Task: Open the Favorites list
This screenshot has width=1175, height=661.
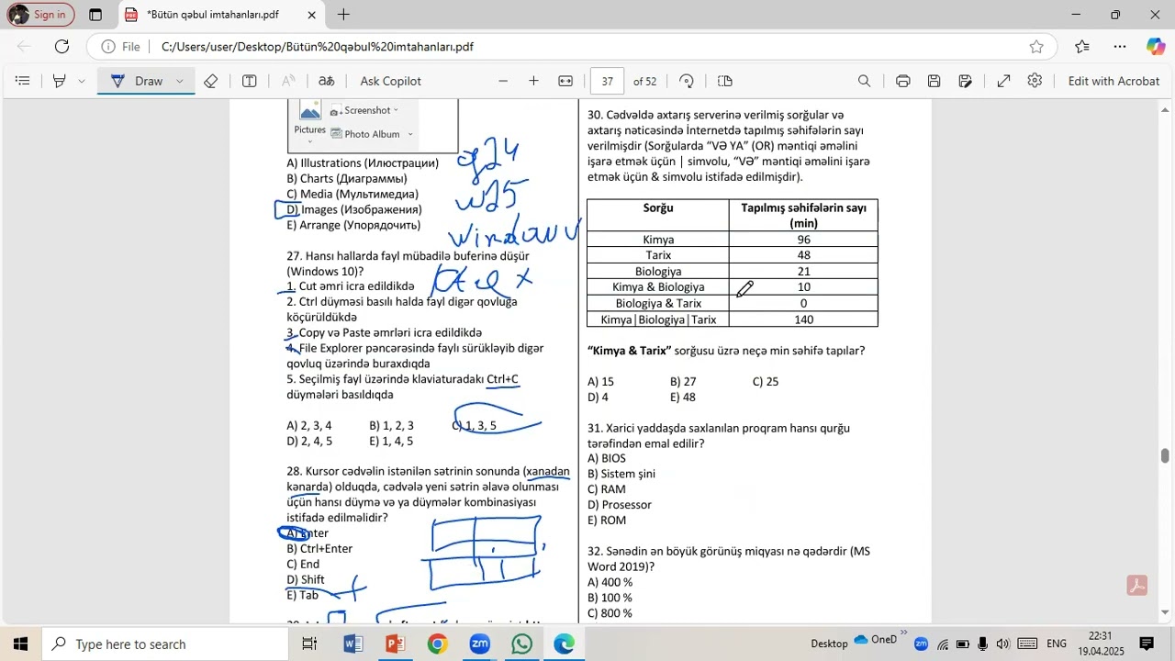Action: click(1082, 47)
